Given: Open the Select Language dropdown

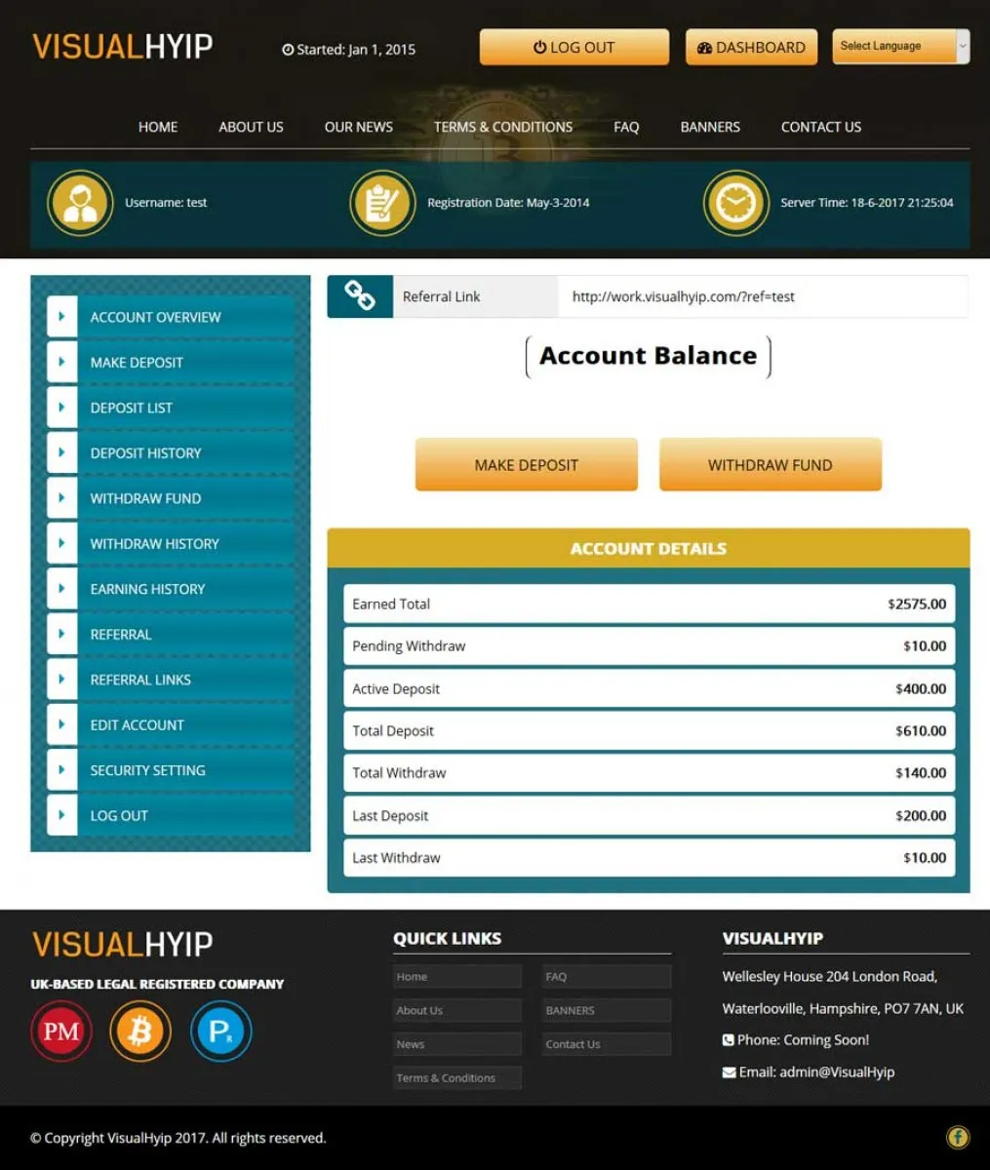Looking at the screenshot, I should (900, 46).
